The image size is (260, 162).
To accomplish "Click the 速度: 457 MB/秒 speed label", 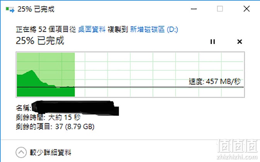I will pos(215,81).
